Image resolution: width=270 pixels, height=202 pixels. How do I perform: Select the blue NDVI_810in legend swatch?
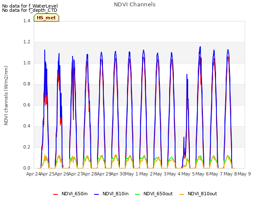97,194
